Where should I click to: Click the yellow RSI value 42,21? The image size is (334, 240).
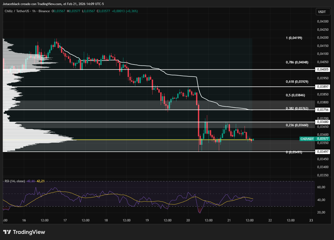[x=41, y=181]
